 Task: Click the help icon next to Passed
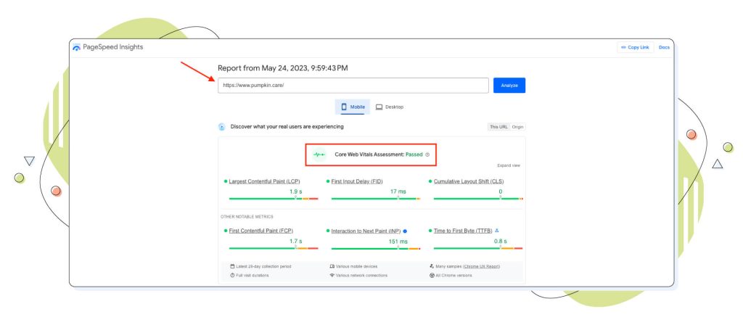point(427,155)
